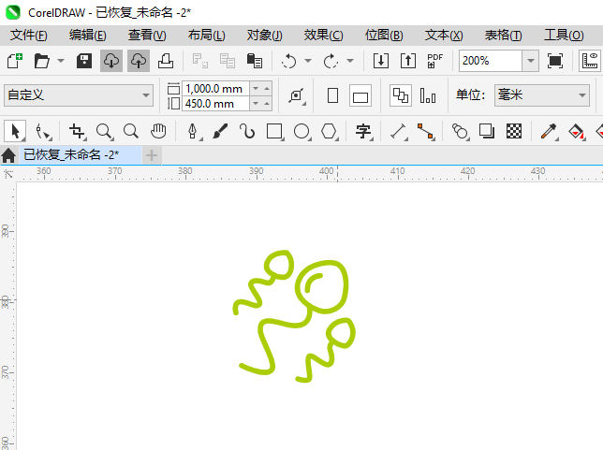The height and width of the screenshot is (450, 603).
Task: Select the Interactive fill bucket tool
Action: pyautogui.click(x=576, y=131)
